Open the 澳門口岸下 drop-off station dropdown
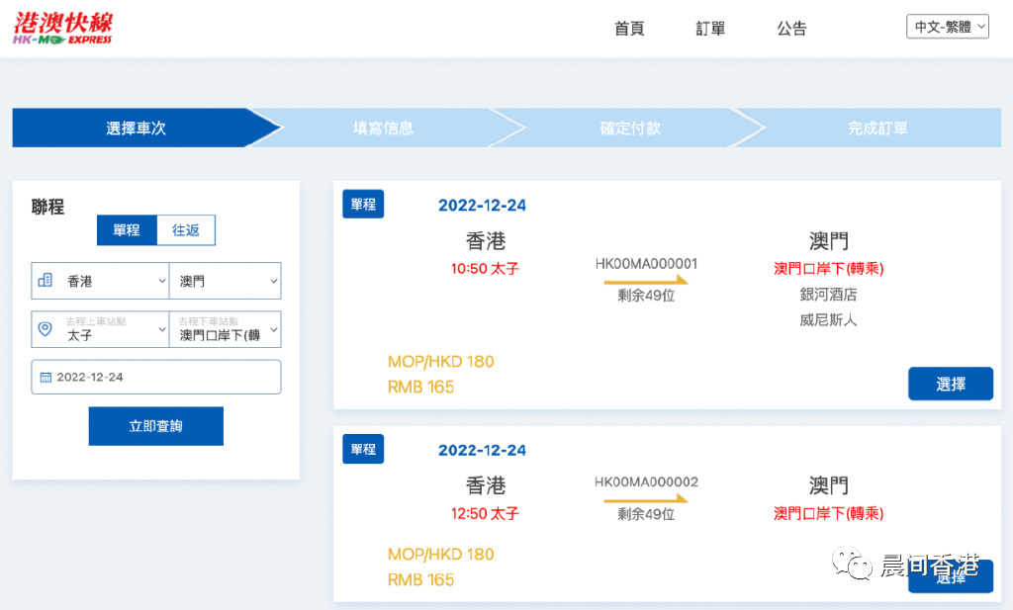This screenshot has height=610, width=1013. point(226,329)
